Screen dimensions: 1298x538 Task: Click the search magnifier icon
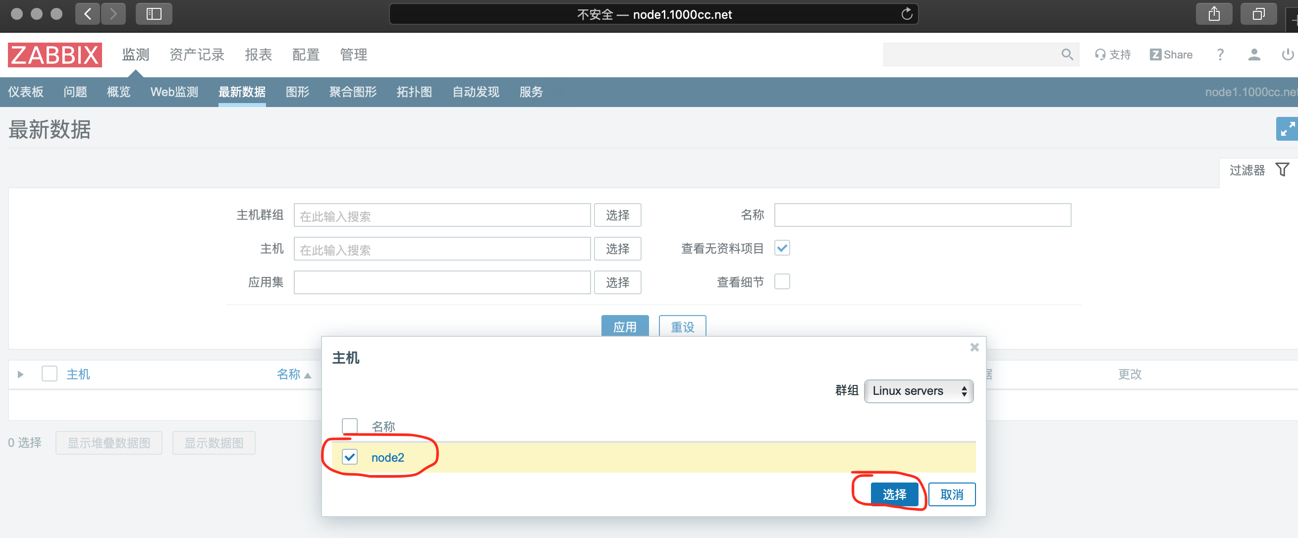(1067, 54)
